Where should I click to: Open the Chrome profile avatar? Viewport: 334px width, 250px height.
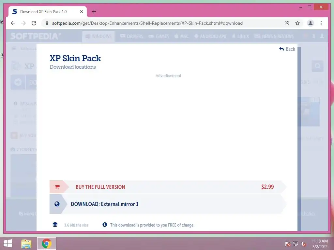(x=311, y=23)
